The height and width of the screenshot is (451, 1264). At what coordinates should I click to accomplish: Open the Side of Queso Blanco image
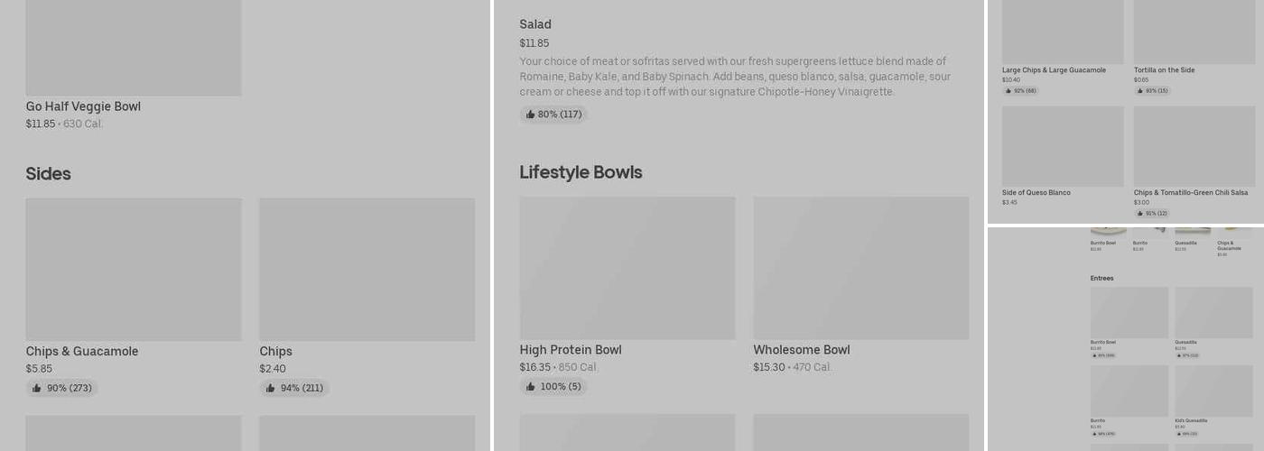(1063, 146)
